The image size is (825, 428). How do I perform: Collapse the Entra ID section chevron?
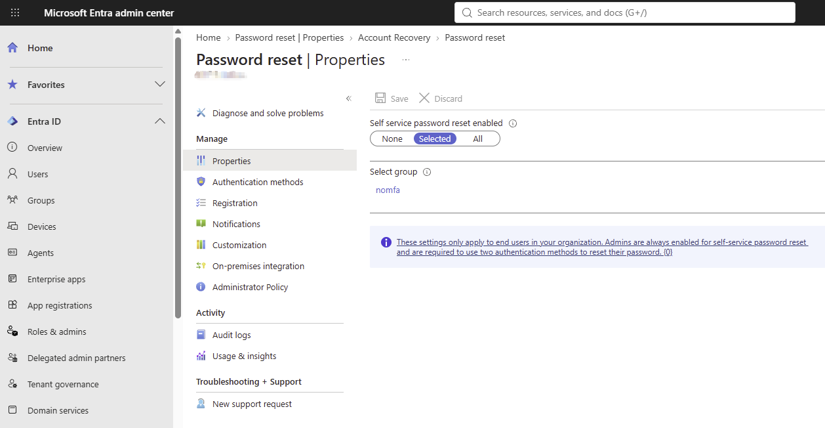tap(159, 121)
